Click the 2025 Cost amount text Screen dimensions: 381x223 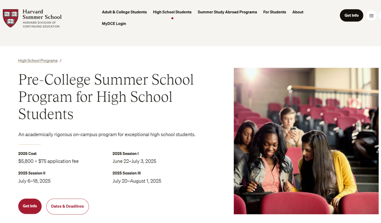48,161
